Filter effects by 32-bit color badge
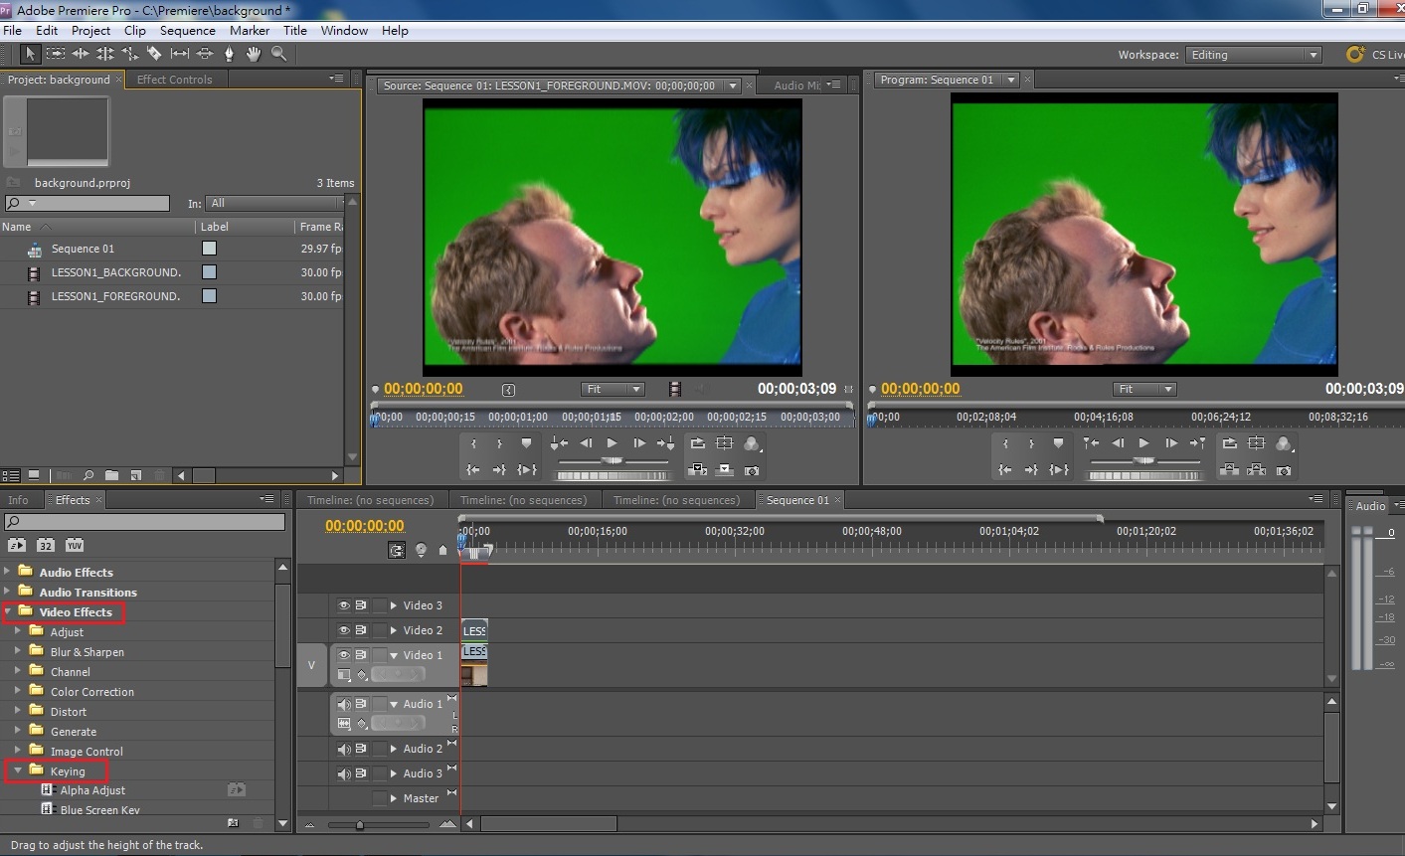This screenshot has width=1405, height=856. point(46,545)
